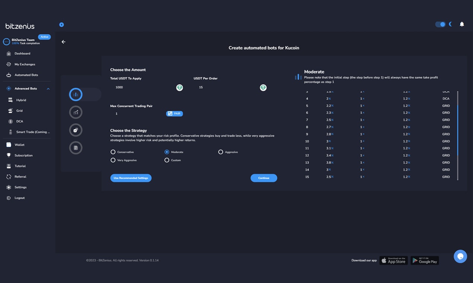Screen dimensions: 473x283
Task: Open the Wallet page
Action: pos(19,145)
